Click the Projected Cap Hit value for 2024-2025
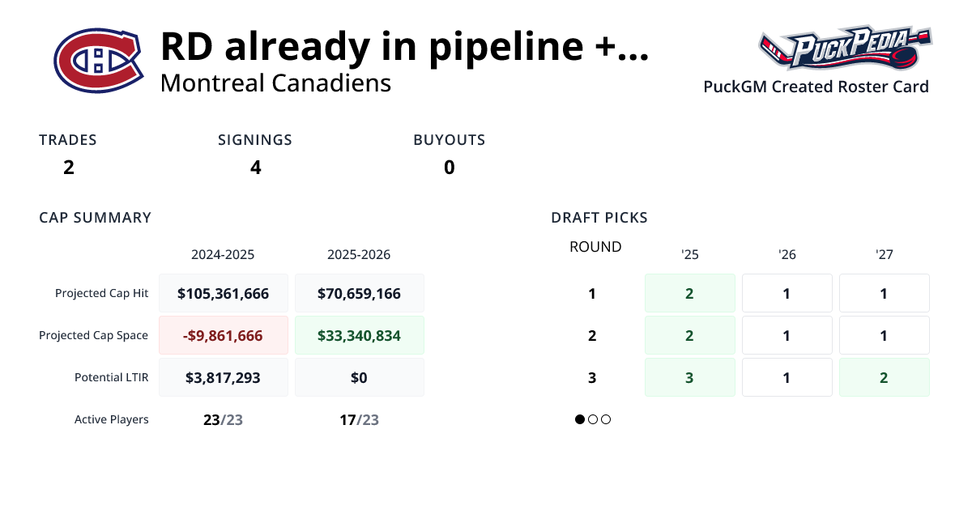The height and width of the screenshot is (510, 972). click(x=224, y=293)
